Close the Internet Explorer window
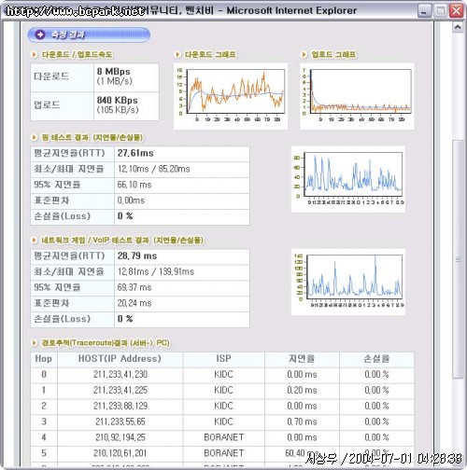Screen dimensions: 467x470 tap(457, 11)
